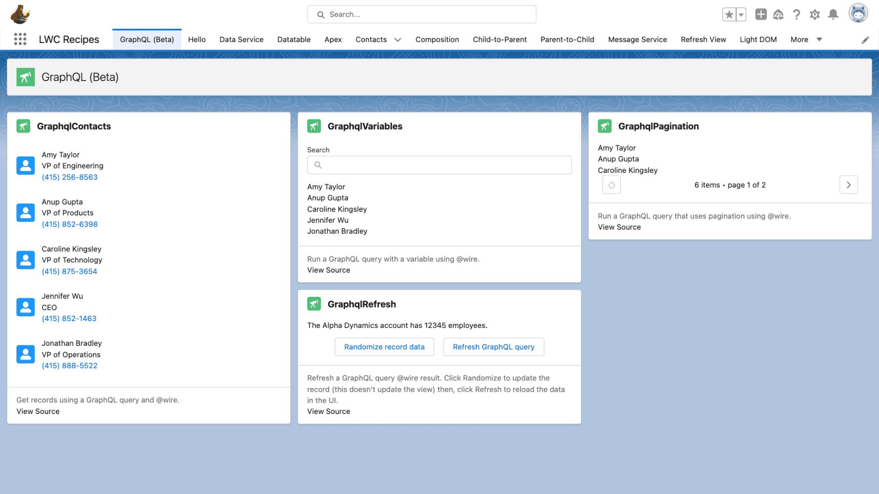Click Caroline Kingsley's contact avatar icon
The height and width of the screenshot is (494, 879).
(x=26, y=260)
